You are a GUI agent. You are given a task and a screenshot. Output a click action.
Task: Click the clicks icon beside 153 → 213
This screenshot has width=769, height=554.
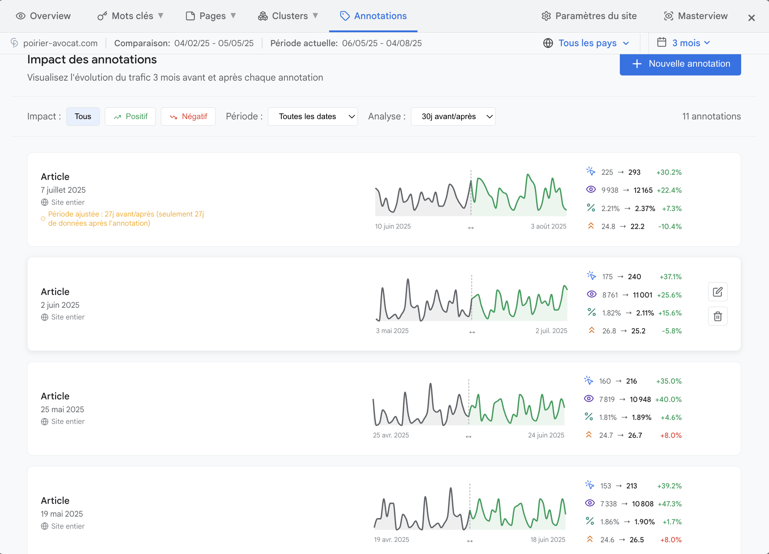pos(589,485)
